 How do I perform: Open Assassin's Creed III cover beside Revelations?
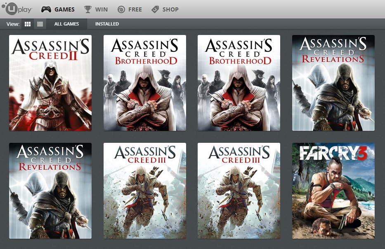[x=144, y=191]
